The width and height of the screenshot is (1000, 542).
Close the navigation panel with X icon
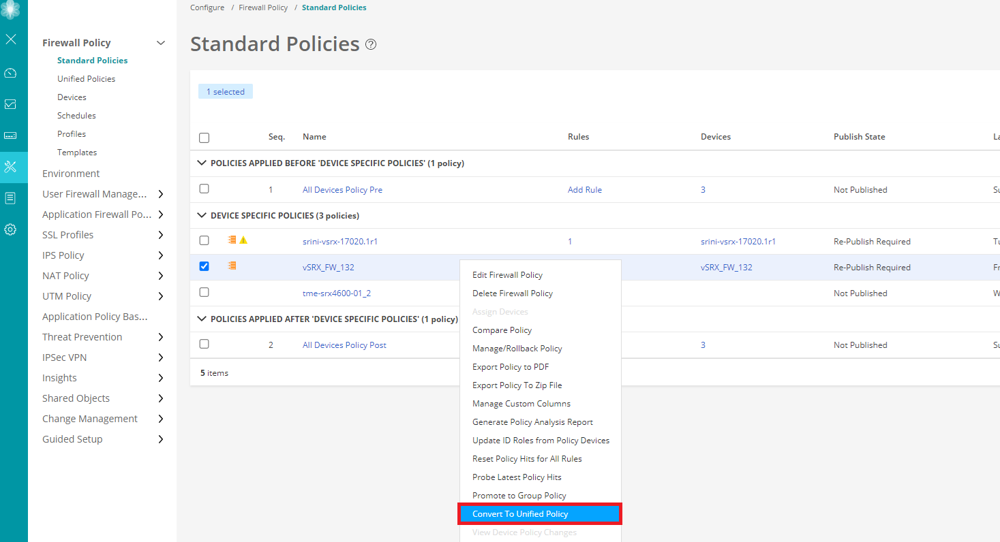click(11, 39)
